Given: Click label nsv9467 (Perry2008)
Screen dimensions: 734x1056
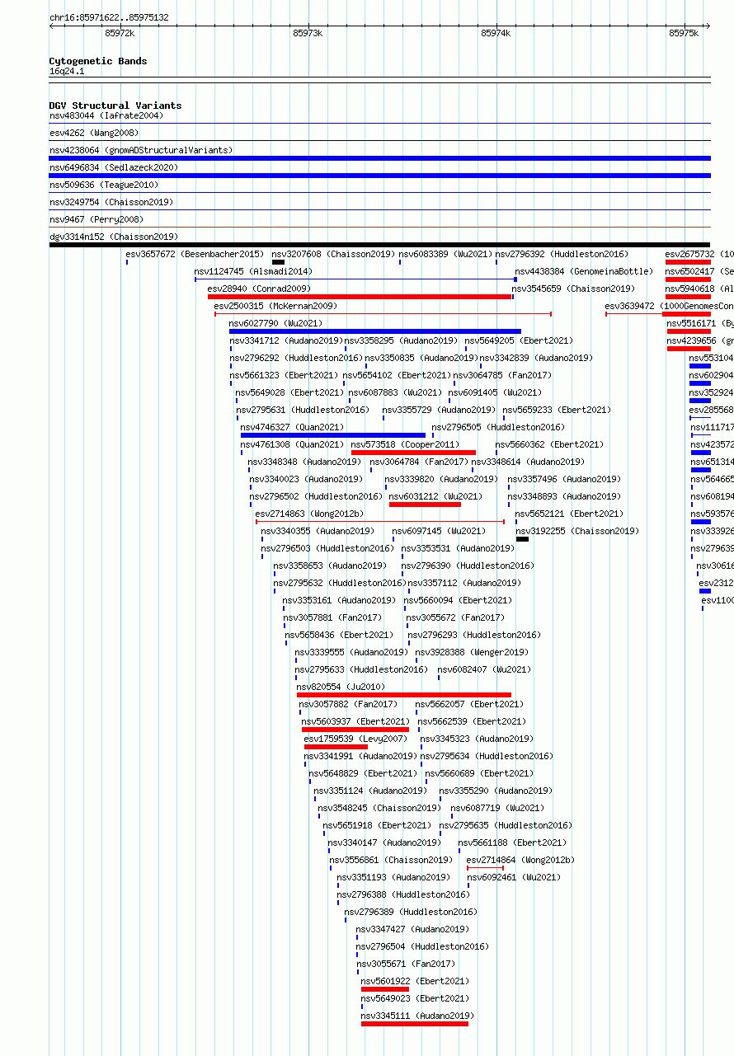Looking at the screenshot, I should [x=96, y=219].
